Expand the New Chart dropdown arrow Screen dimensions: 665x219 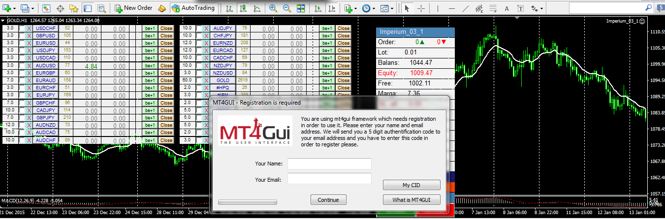(x=15, y=9)
